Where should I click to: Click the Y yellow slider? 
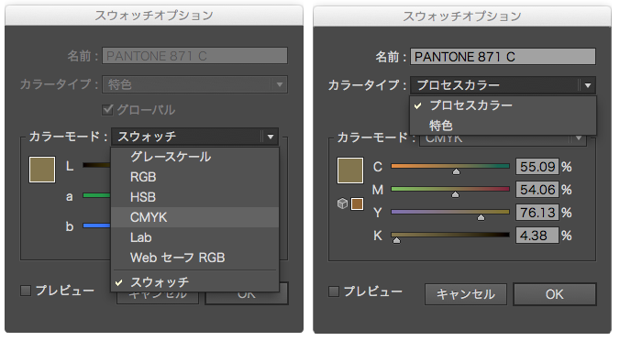click(x=450, y=212)
